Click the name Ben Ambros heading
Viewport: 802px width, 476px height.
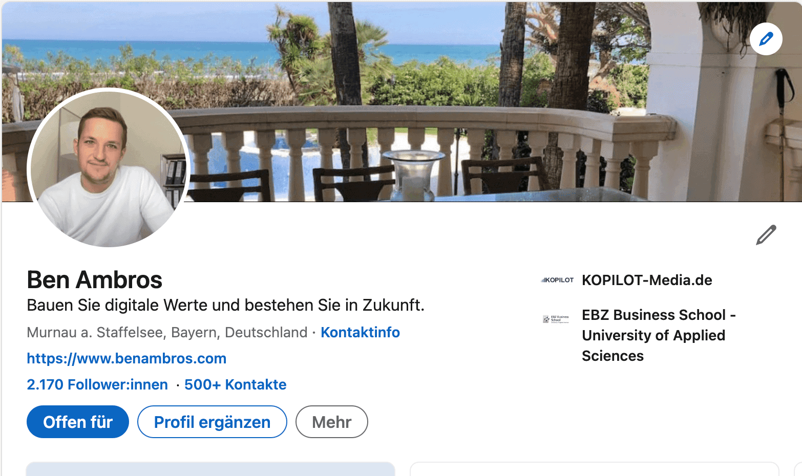pyautogui.click(x=94, y=279)
